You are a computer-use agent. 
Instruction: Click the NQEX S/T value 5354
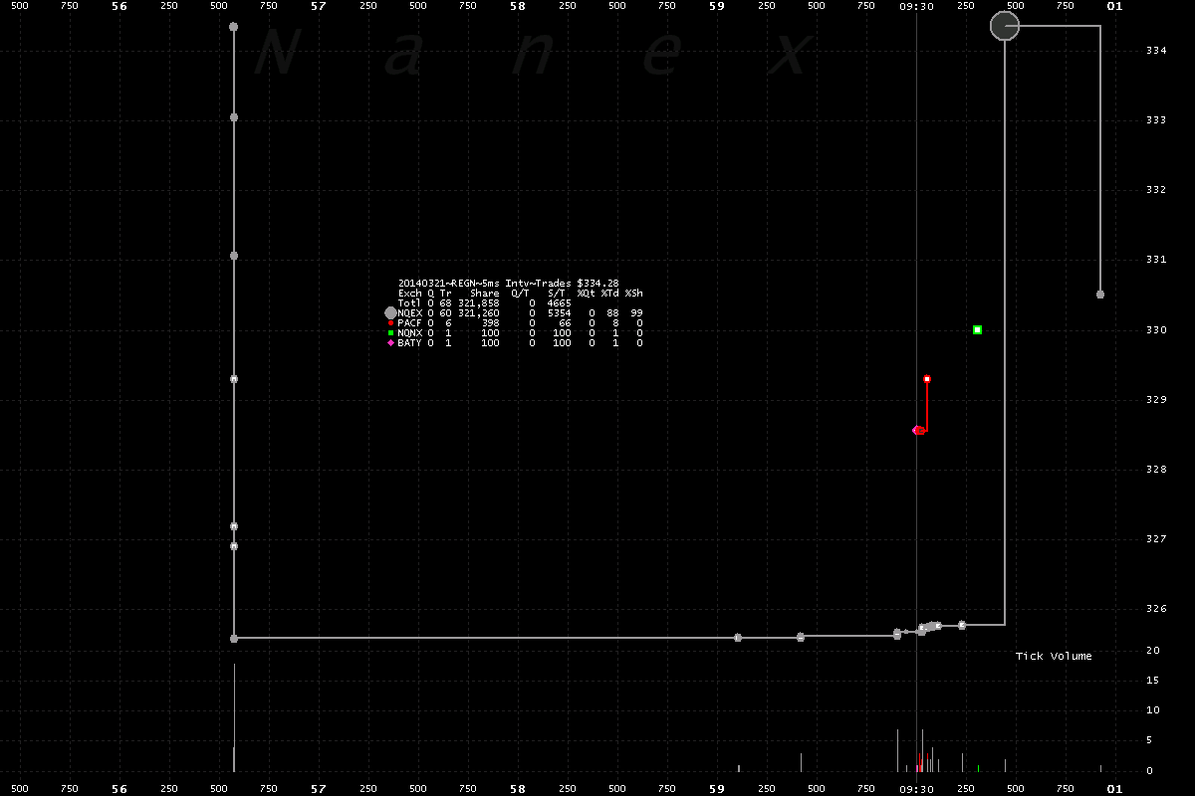[x=559, y=313]
